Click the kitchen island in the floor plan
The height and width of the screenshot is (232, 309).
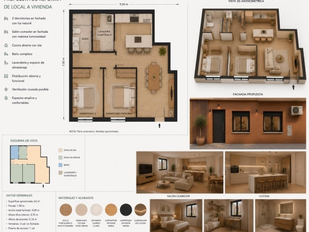[139, 41]
